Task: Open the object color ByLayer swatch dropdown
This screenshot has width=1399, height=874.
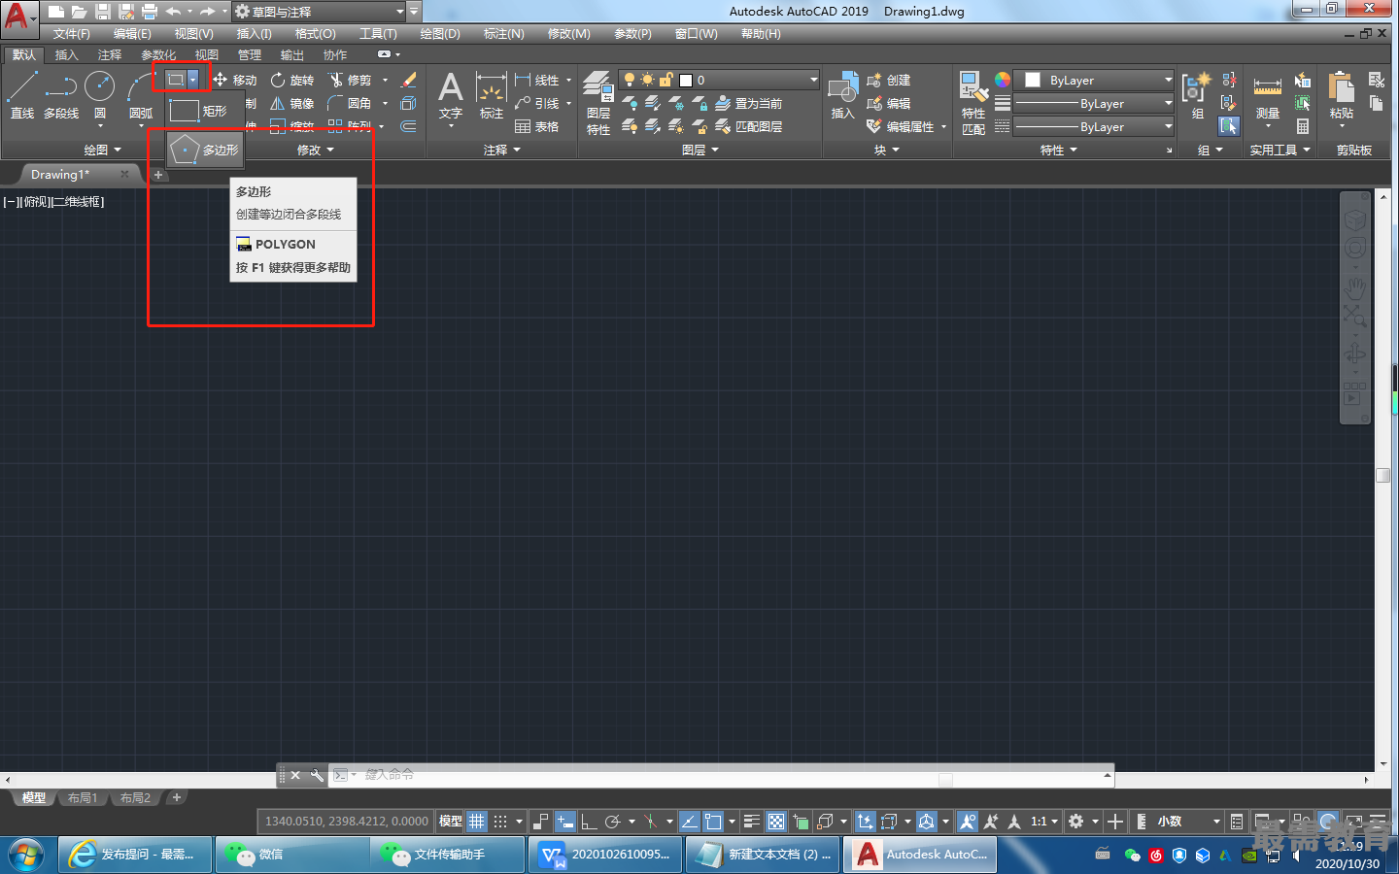Action: coord(1093,80)
